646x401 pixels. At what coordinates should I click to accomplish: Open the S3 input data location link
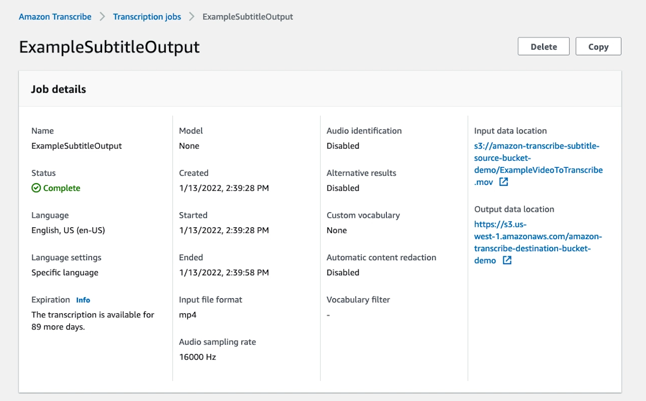pyautogui.click(x=538, y=164)
